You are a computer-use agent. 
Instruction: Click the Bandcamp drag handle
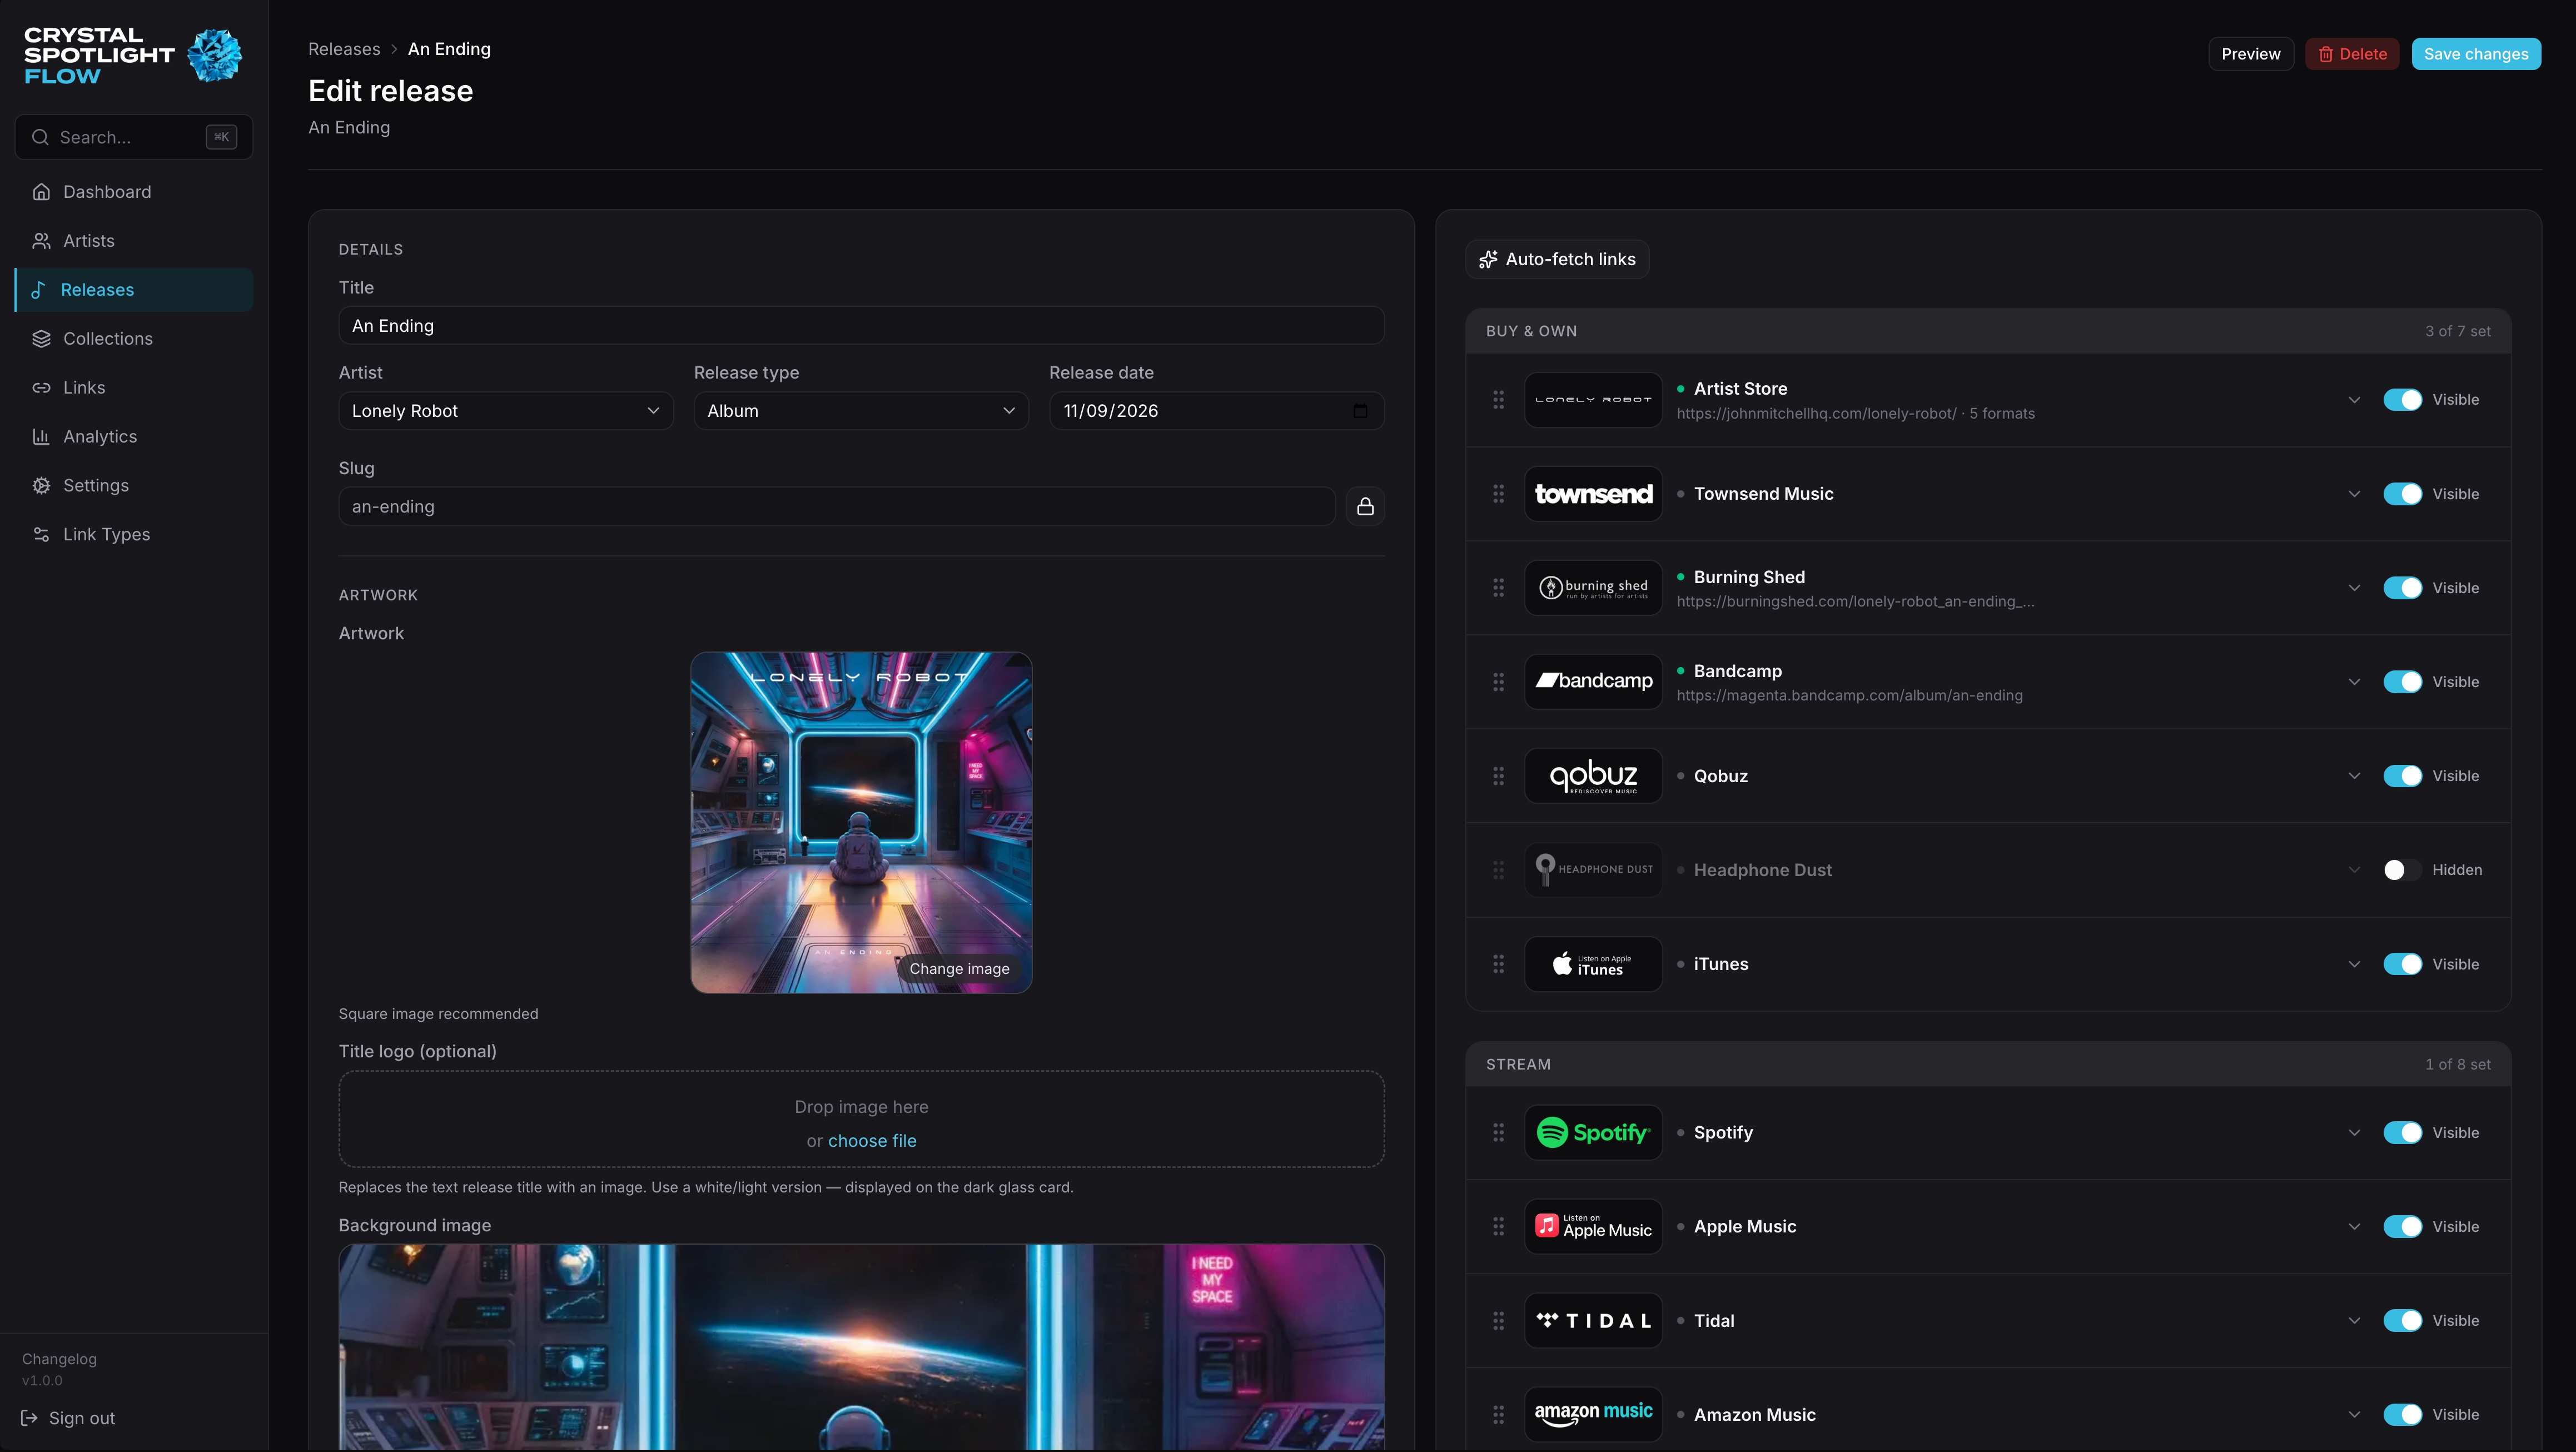pos(1498,682)
